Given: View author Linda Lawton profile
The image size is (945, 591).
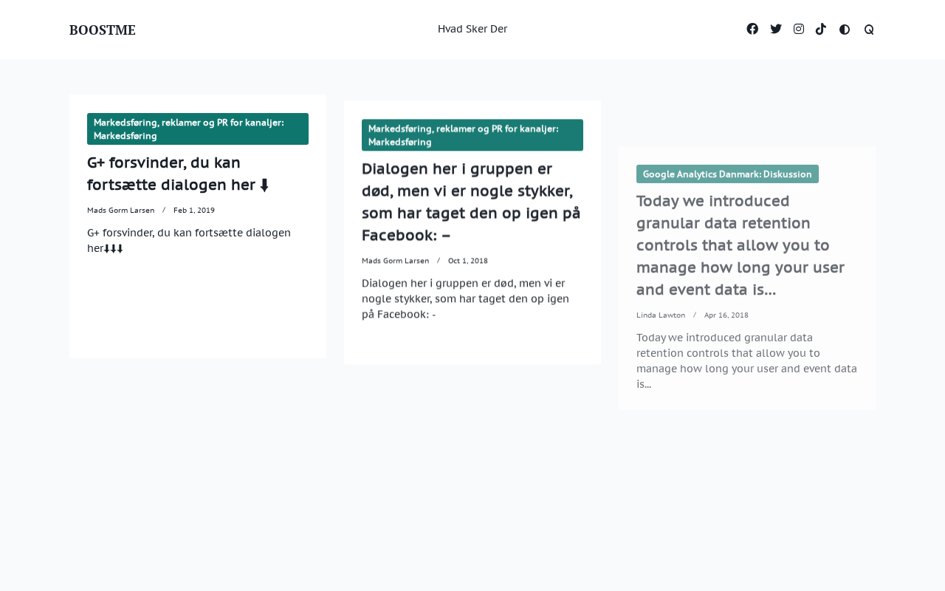Looking at the screenshot, I should 661,315.
